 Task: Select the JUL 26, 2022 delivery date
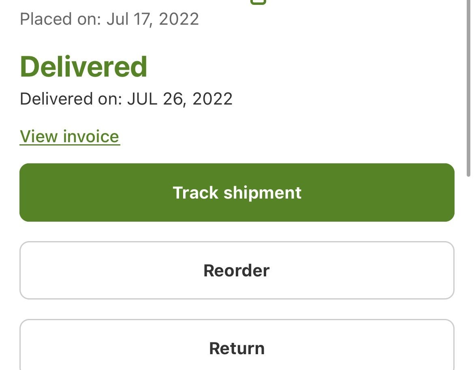click(180, 99)
